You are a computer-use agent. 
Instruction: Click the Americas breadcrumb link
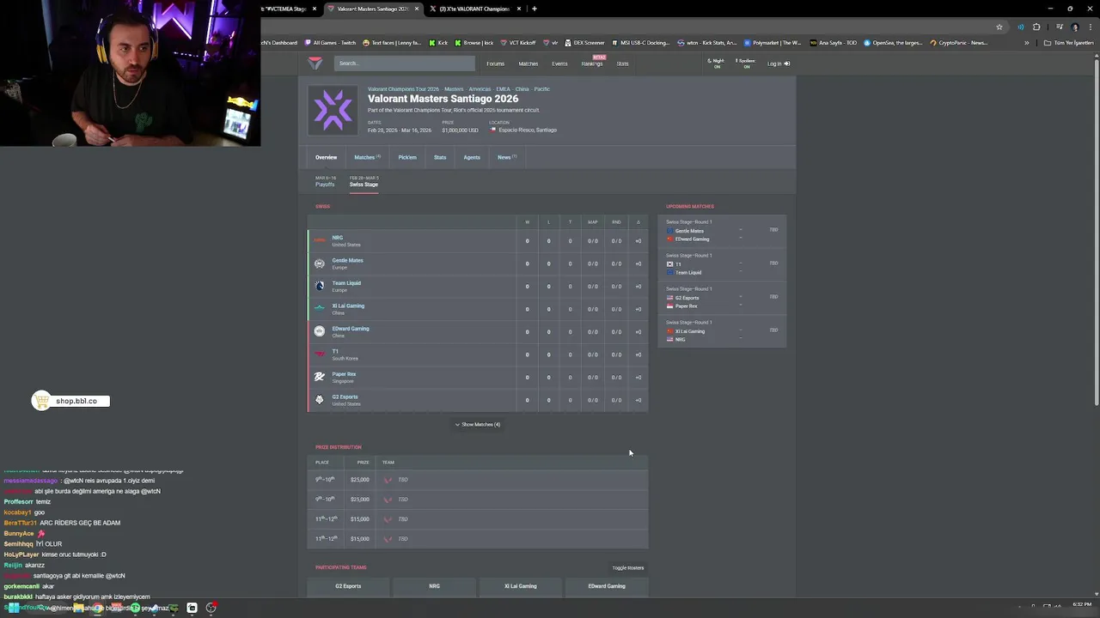(x=480, y=89)
